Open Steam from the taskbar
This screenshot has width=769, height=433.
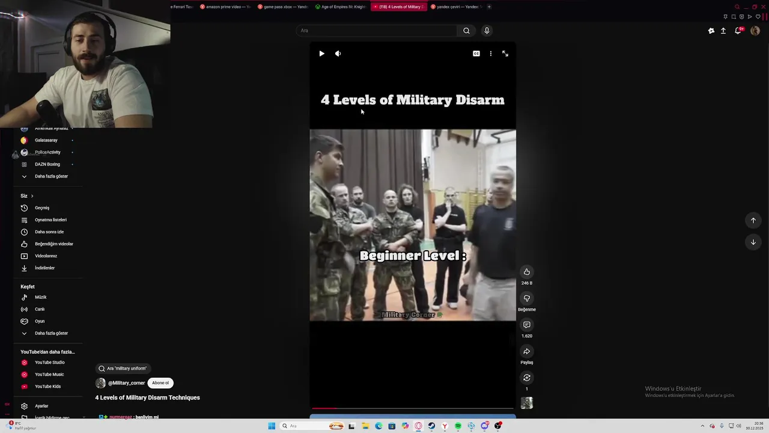pyautogui.click(x=431, y=426)
